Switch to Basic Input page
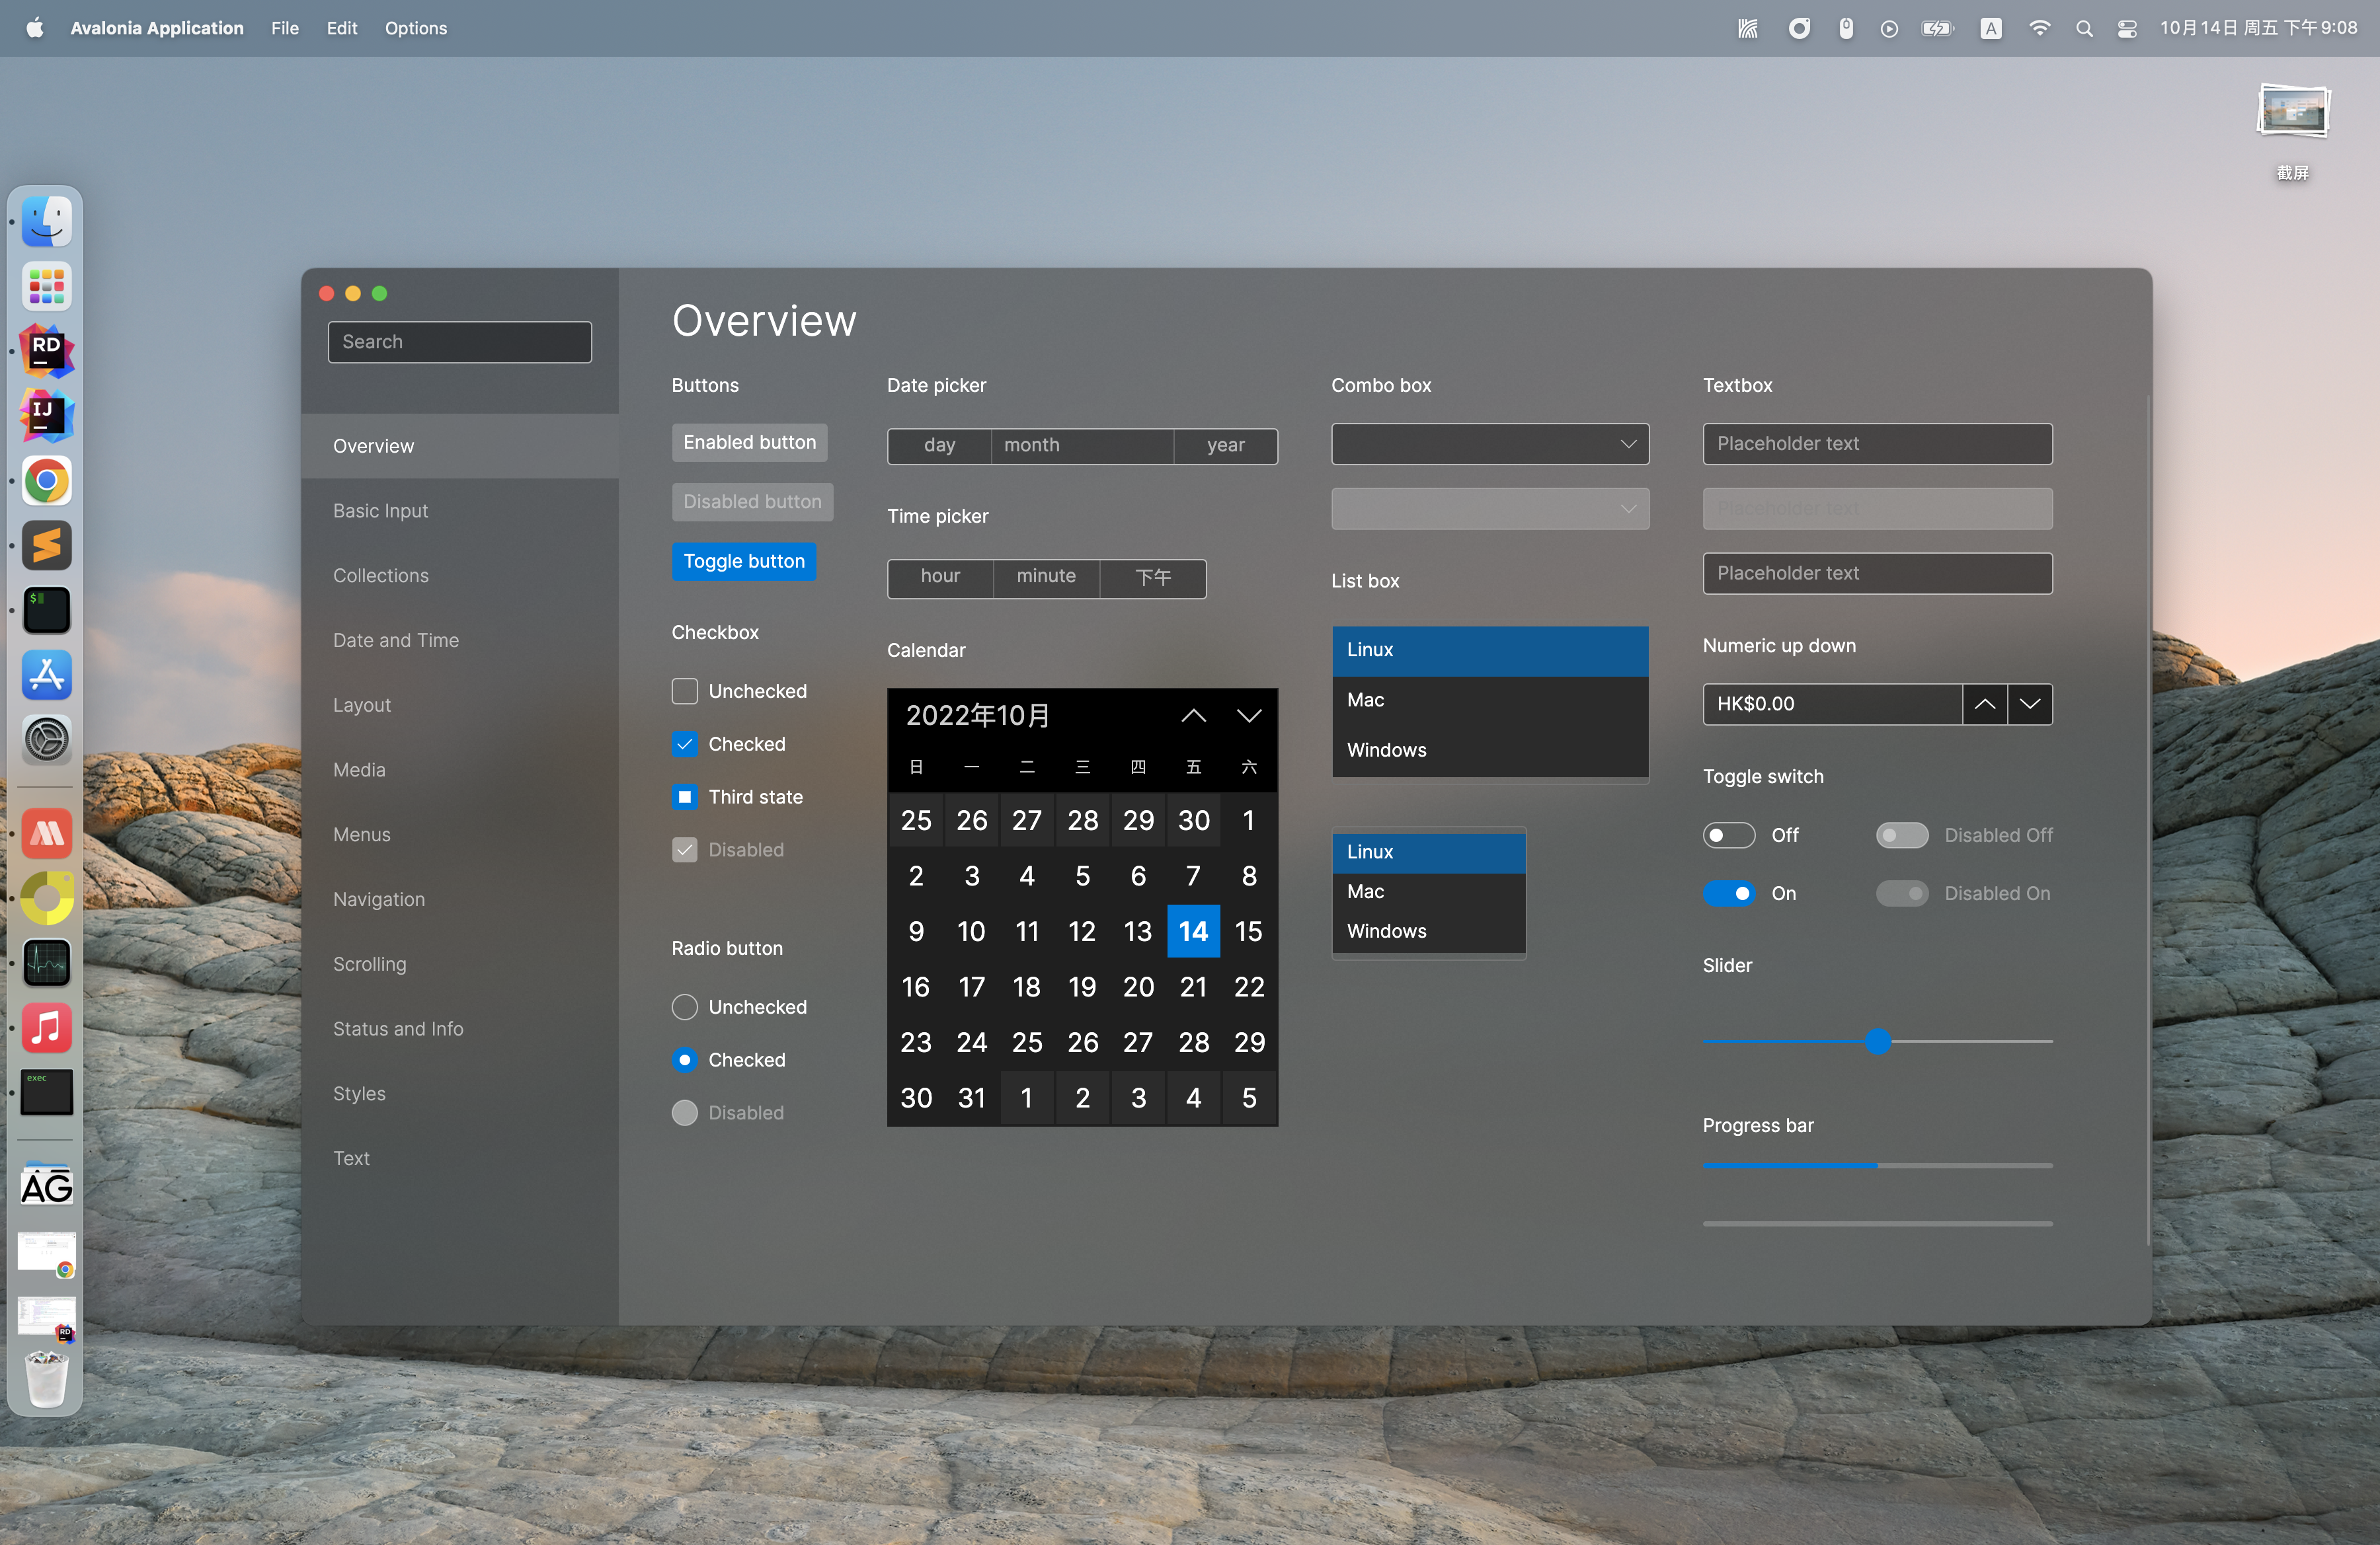The width and height of the screenshot is (2380, 1545). [460, 511]
